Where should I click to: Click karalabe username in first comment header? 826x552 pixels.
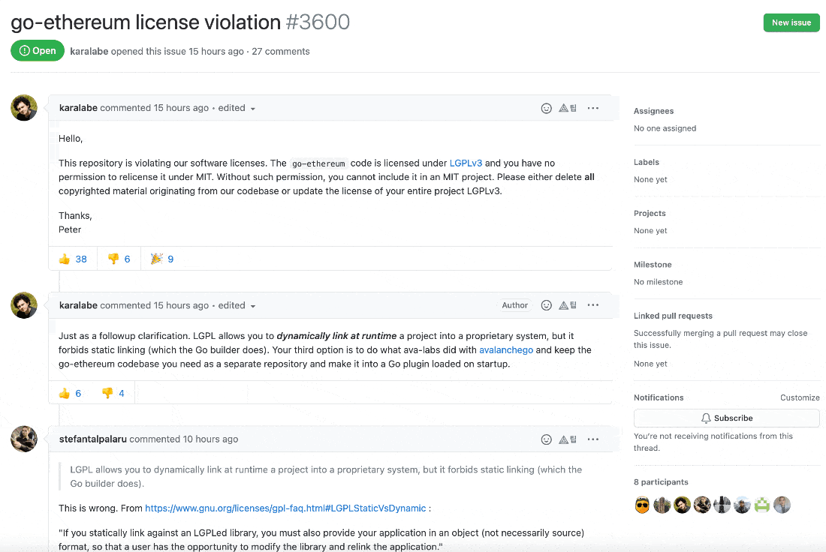[78, 108]
